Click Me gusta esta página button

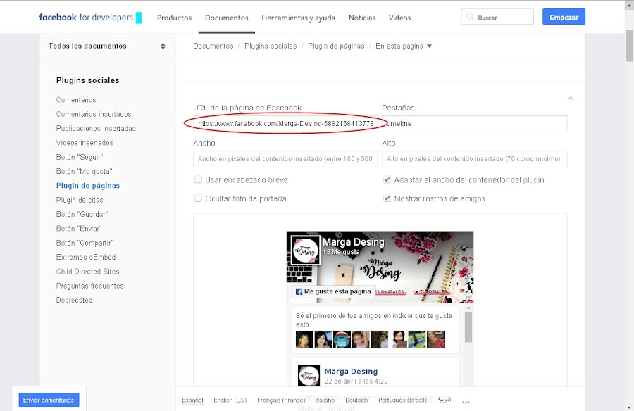[x=333, y=291]
